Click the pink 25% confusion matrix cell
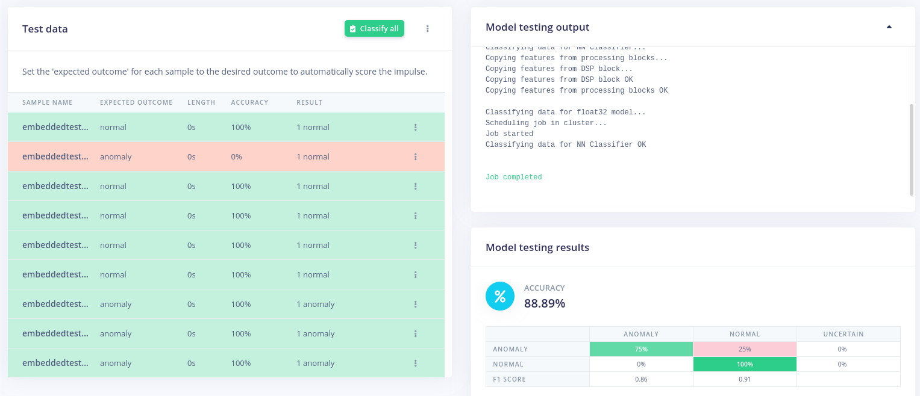Screen dimensions: 920x396 745,349
